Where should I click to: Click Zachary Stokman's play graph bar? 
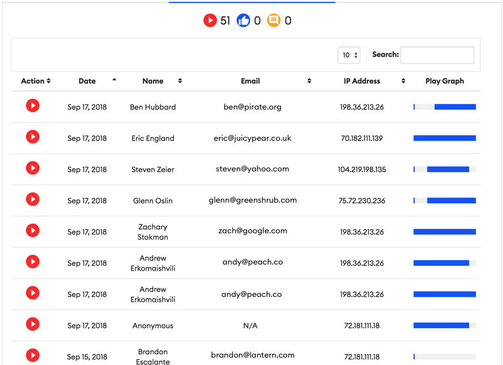click(x=445, y=232)
